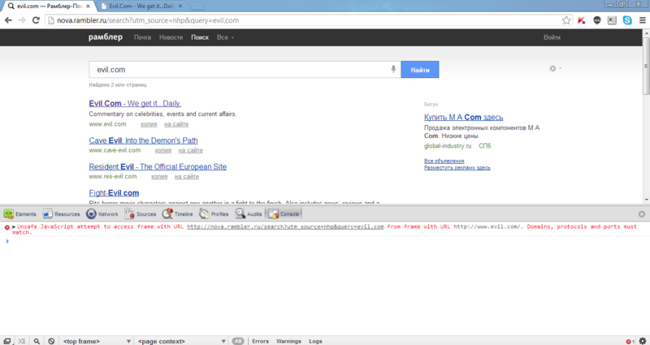Open копия link for www.evil.com

click(x=149, y=124)
